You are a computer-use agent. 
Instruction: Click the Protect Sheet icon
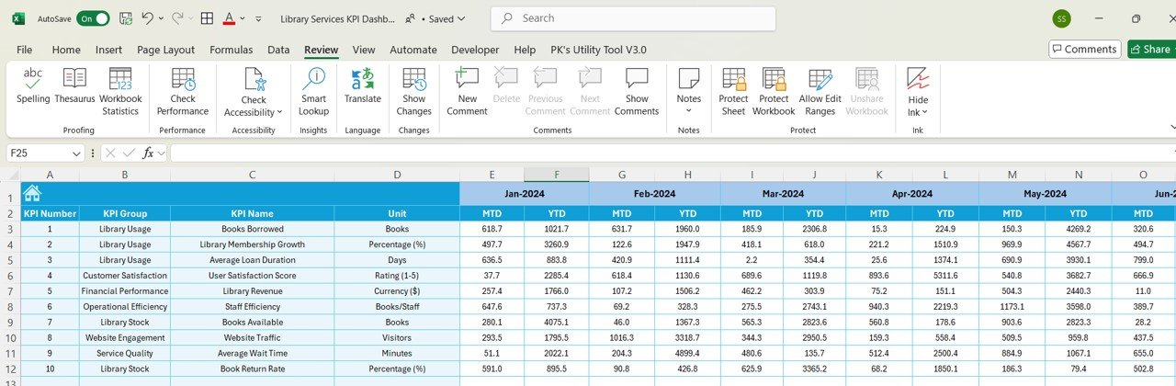click(733, 85)
